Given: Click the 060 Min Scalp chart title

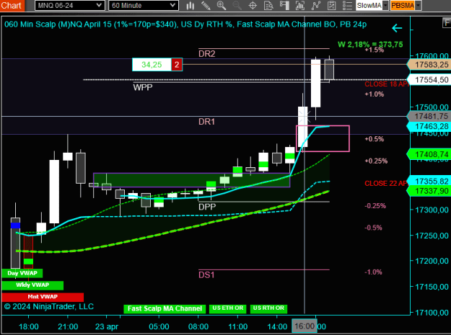Looking at the screenshot, I should (185, 24).
